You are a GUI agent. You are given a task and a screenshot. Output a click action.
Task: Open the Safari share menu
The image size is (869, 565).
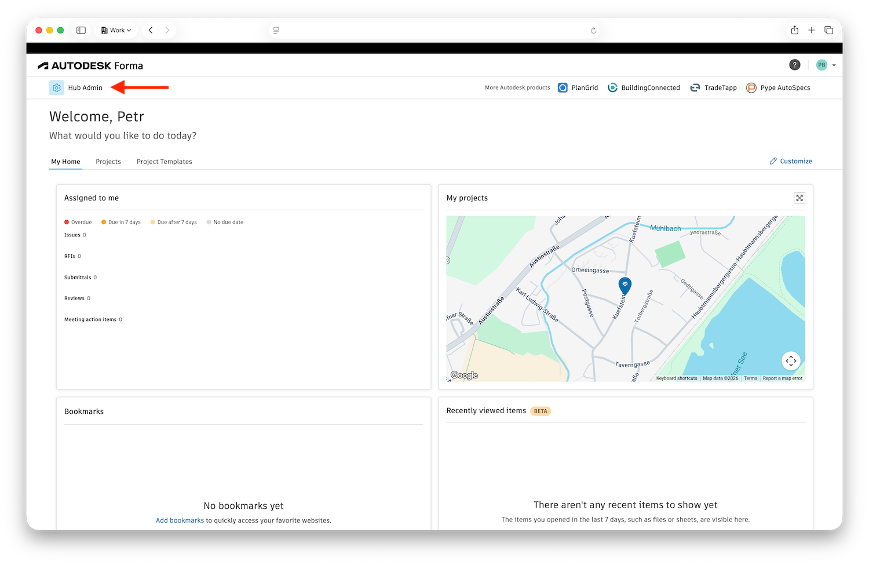[795, 30]
